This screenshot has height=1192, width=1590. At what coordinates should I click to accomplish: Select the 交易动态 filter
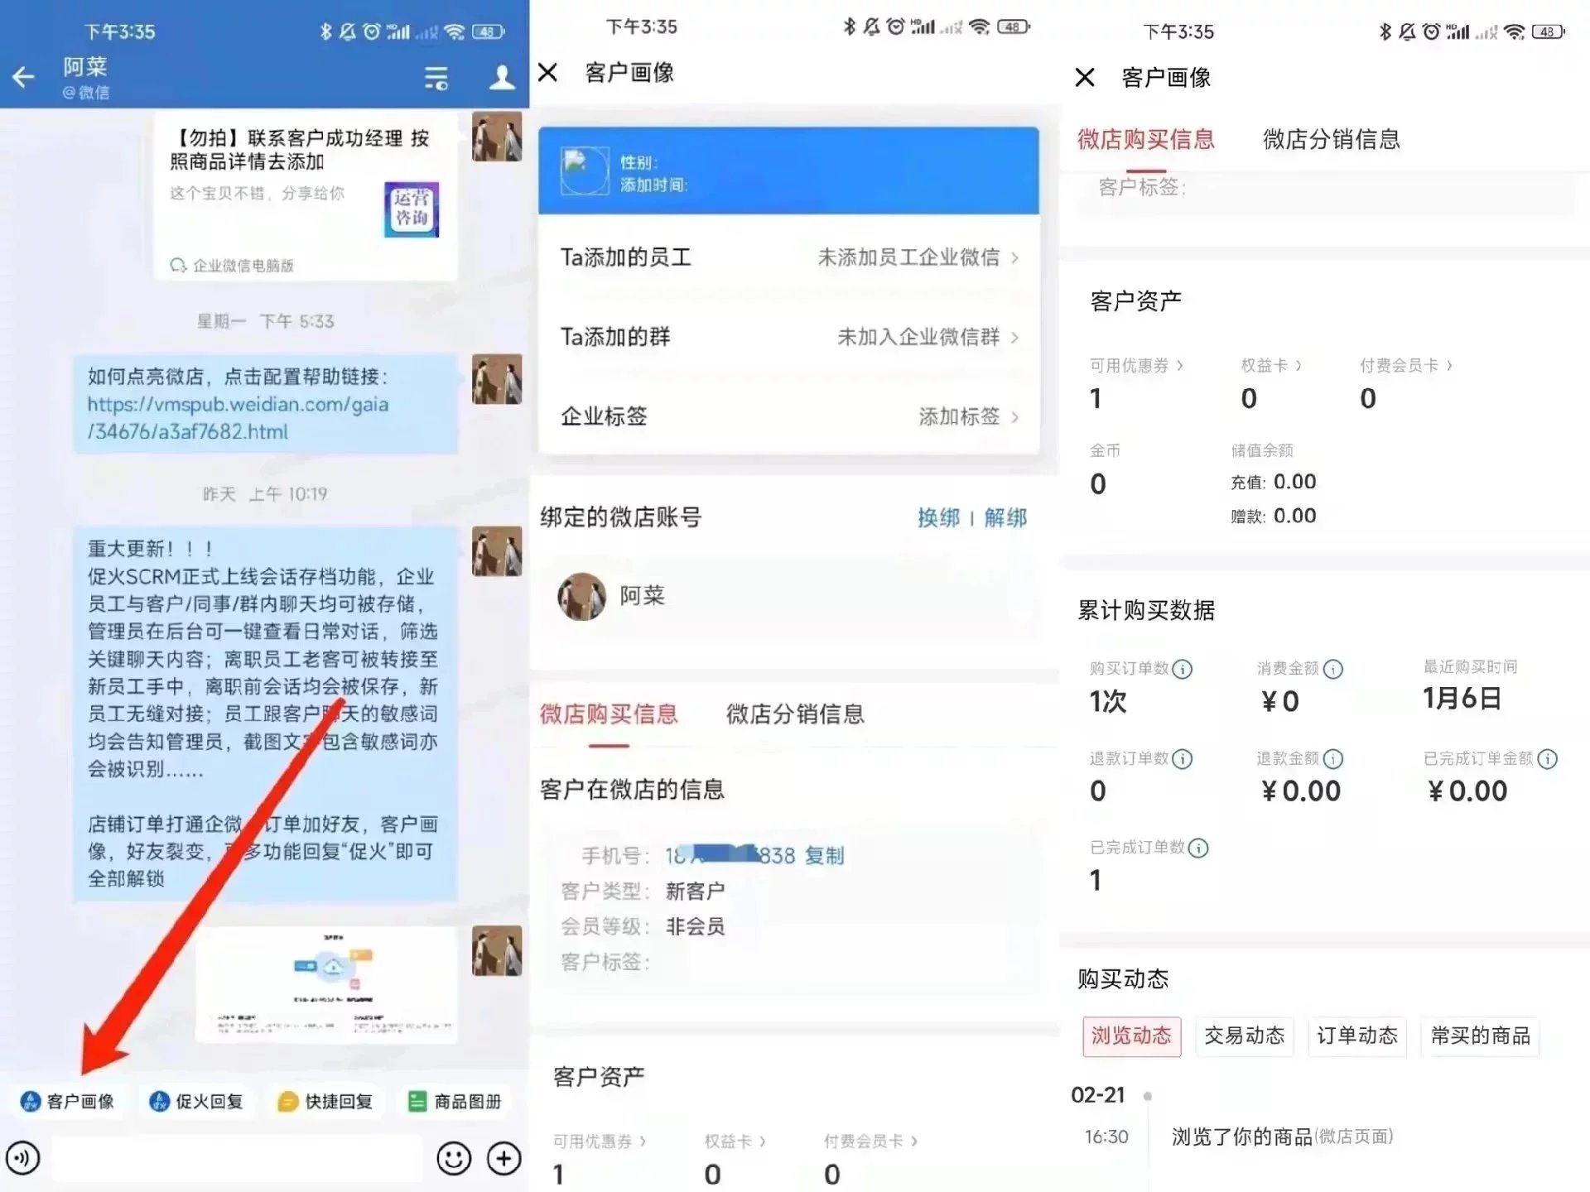click(x=1245, y=1036)
